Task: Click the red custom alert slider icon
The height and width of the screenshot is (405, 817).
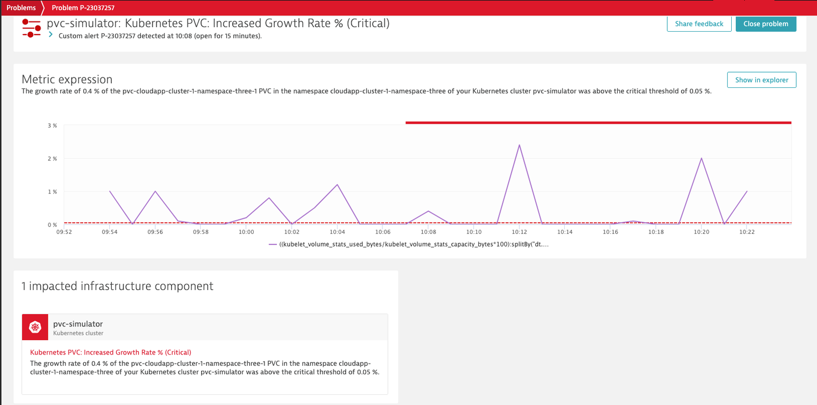Action: coord(32,28)
